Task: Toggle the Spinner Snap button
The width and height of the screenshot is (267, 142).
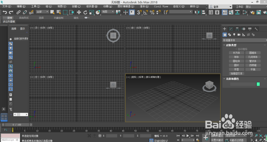Action: pyautogui.click(x=158, y=12)
